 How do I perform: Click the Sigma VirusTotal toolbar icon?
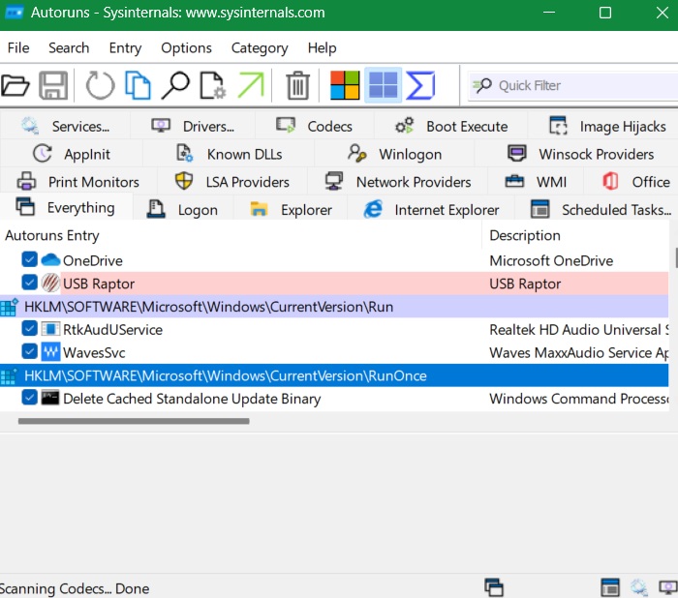(x=420, y=85)
